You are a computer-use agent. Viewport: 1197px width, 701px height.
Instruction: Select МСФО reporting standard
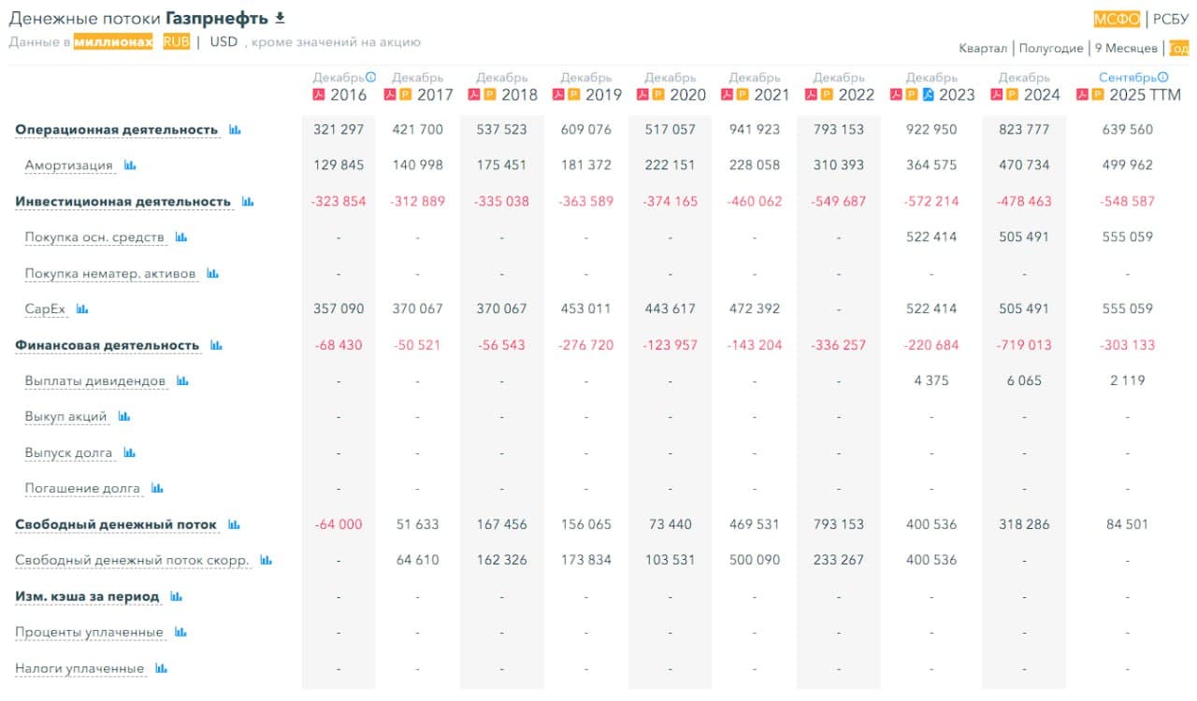point(1117,19)
